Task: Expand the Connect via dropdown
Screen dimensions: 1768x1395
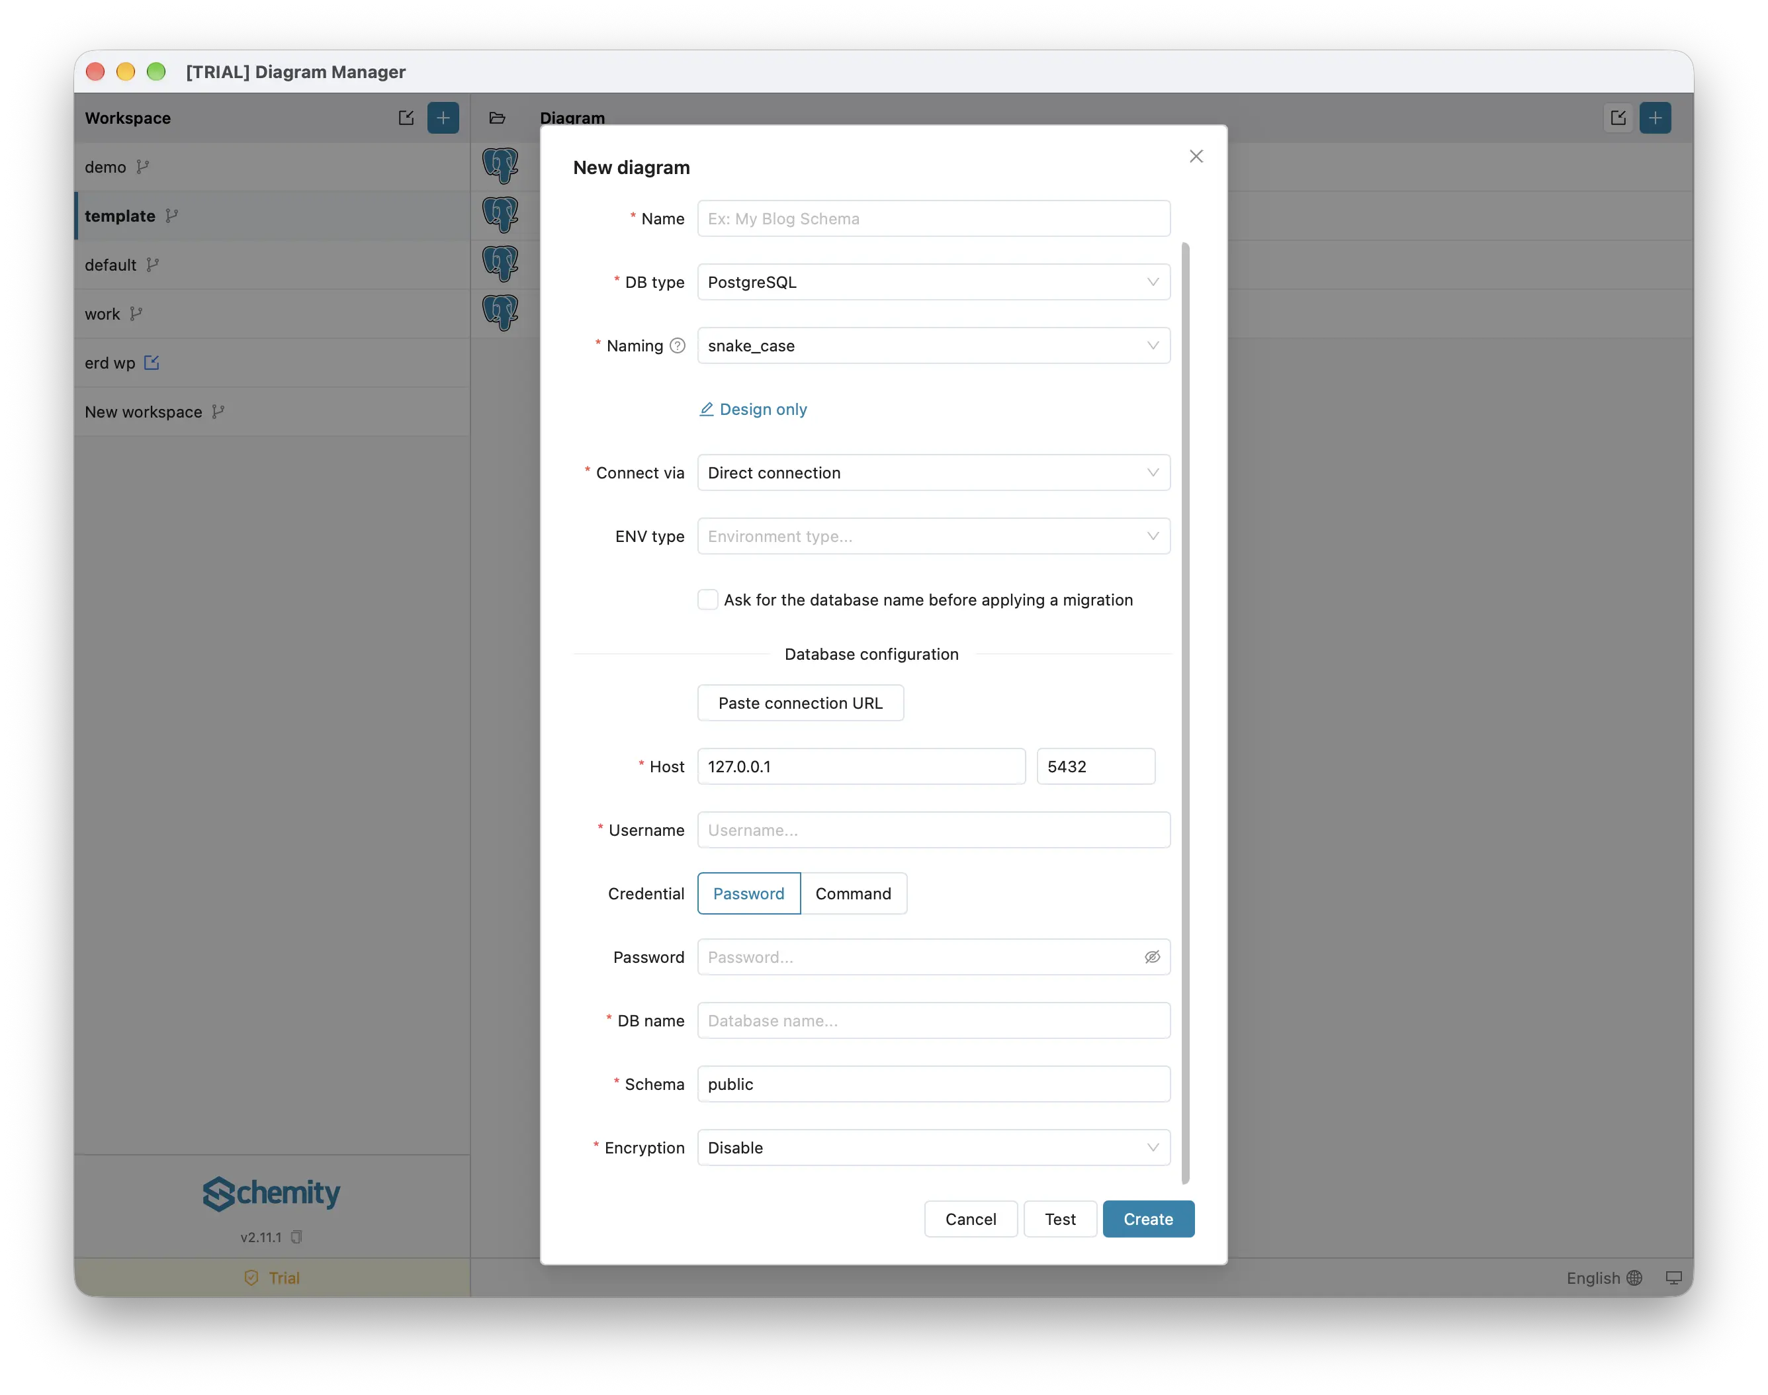Action: [x=934, y=473]
